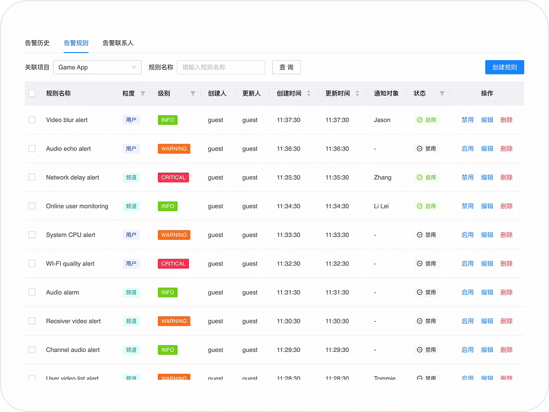Sort by 创建时间 using its sort arrows
The height and width of the screenshot is (412, 549).
click(x=309, y=93)
